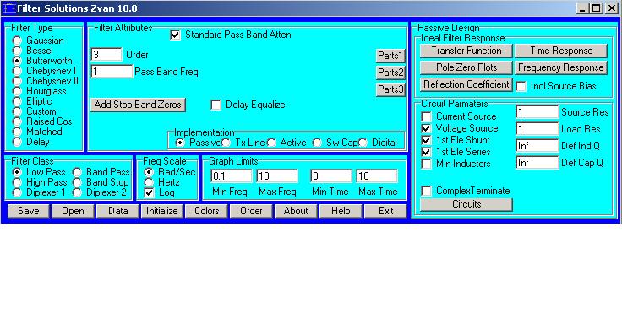Show the Time Response
Screen dimensions: 622x324
(x=561, y=51)
